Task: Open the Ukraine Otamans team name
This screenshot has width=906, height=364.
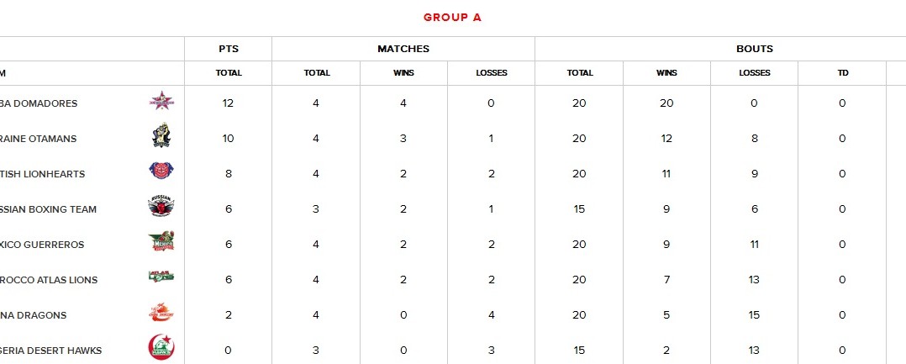Action: pyautogui.click(x=42, y=139)
